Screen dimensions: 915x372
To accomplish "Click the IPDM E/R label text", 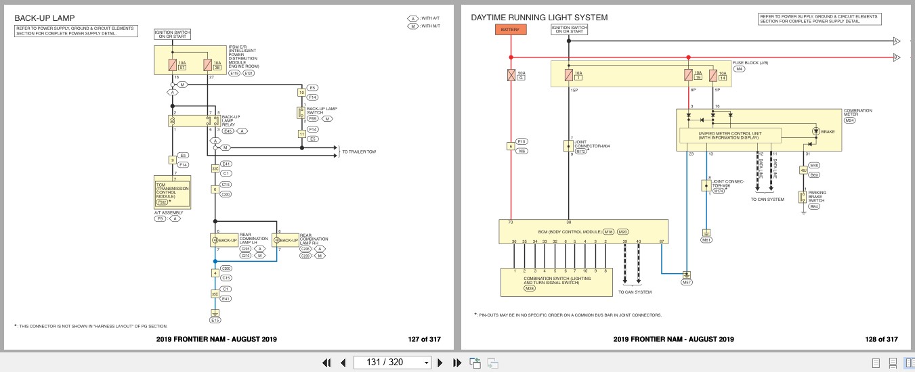I will click(x=242, y=57).
